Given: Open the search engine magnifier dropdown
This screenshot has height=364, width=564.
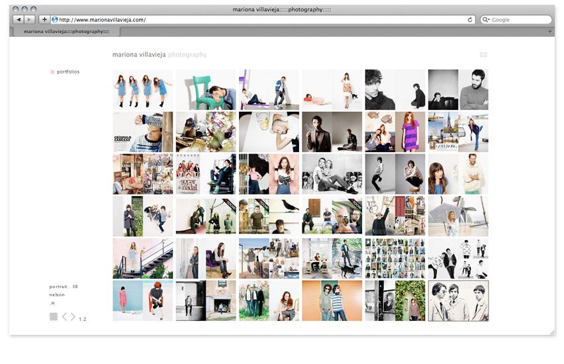Looking at the screenshot, I should 486,20.
